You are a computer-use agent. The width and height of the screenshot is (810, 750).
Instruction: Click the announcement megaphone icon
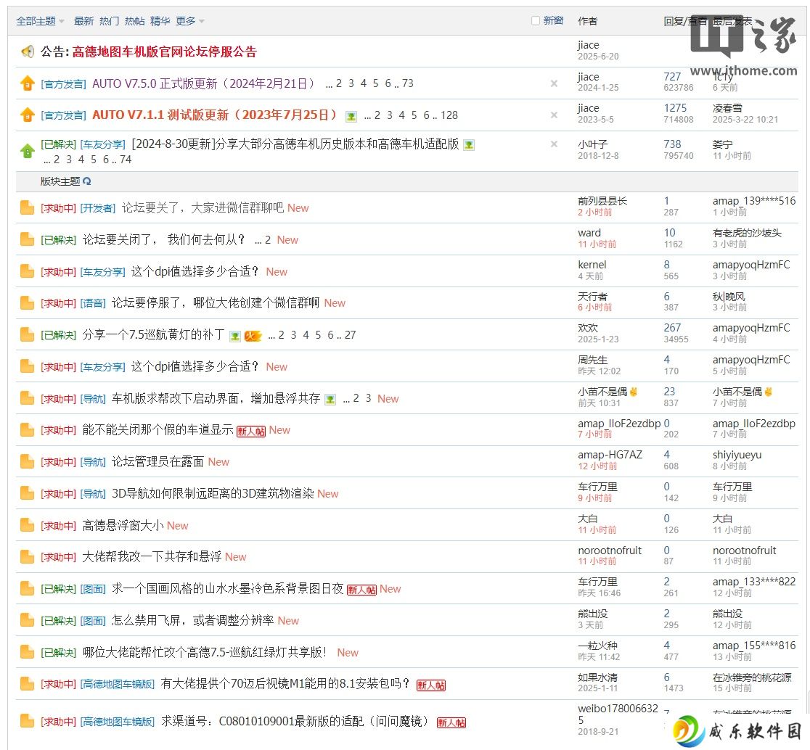click(x=28, y=51)
